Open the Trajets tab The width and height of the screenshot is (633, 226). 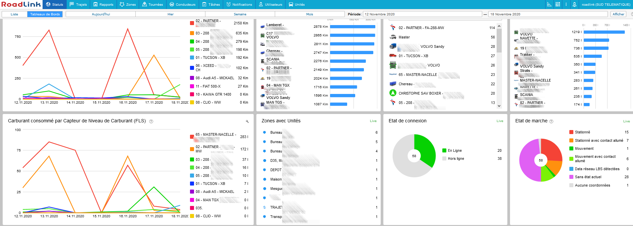pyautogui.click(x=78, y=4)
